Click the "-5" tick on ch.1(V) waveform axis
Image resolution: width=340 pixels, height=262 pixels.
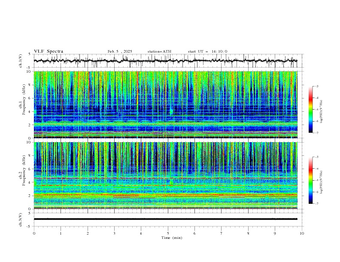point(29,68)
